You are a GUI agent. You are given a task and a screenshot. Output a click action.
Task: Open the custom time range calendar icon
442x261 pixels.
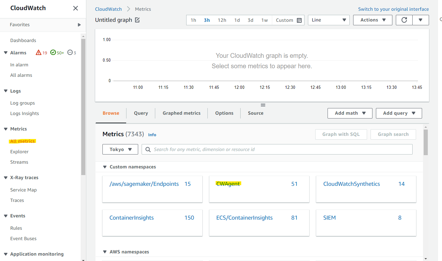(299, 20)
